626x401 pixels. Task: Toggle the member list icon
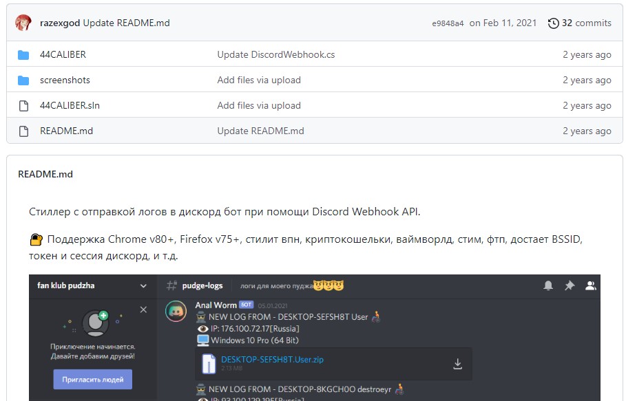click(x=590, y=285)
